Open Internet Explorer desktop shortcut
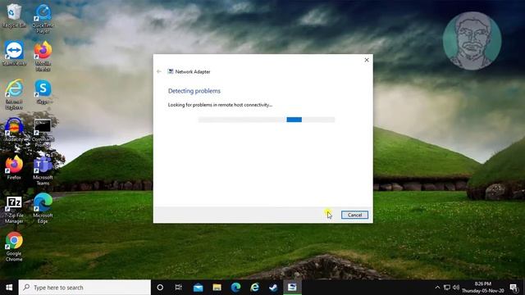 tap(14, 94)
